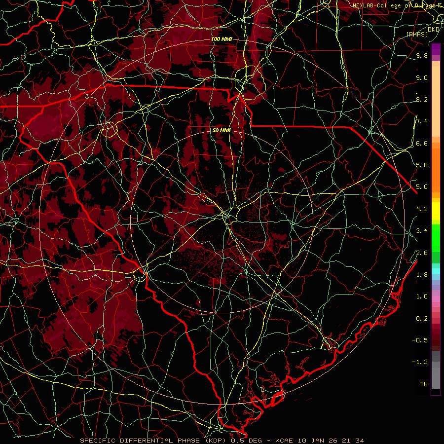
Task: Click the 5.0 scale value
Action: [422, 187]
